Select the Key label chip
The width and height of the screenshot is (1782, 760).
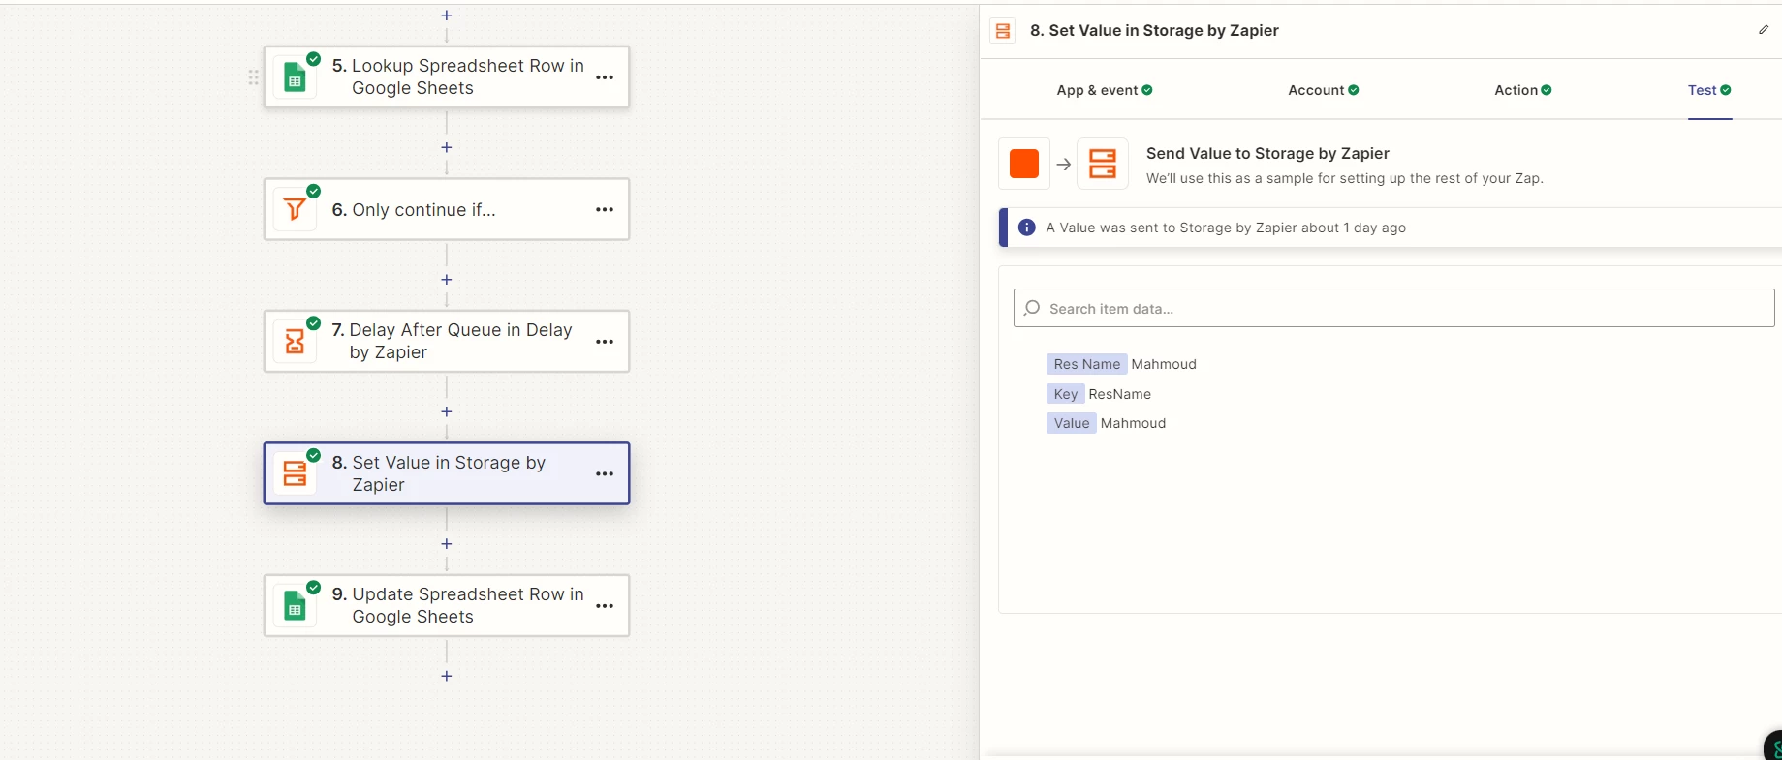coord(1066,394)
